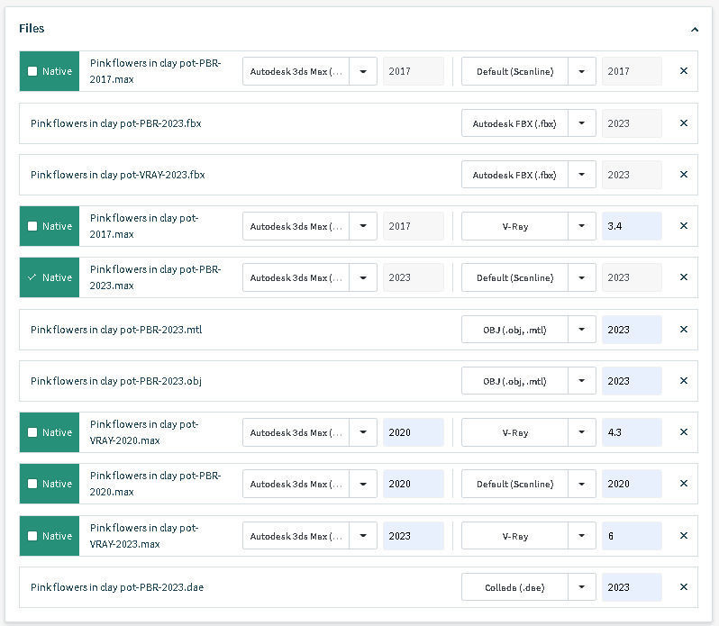This screenshot has width=719, height=626.
Task: Open V-Ray renderer dropdown for VRAY-2023.max
Action: (582, 536)
